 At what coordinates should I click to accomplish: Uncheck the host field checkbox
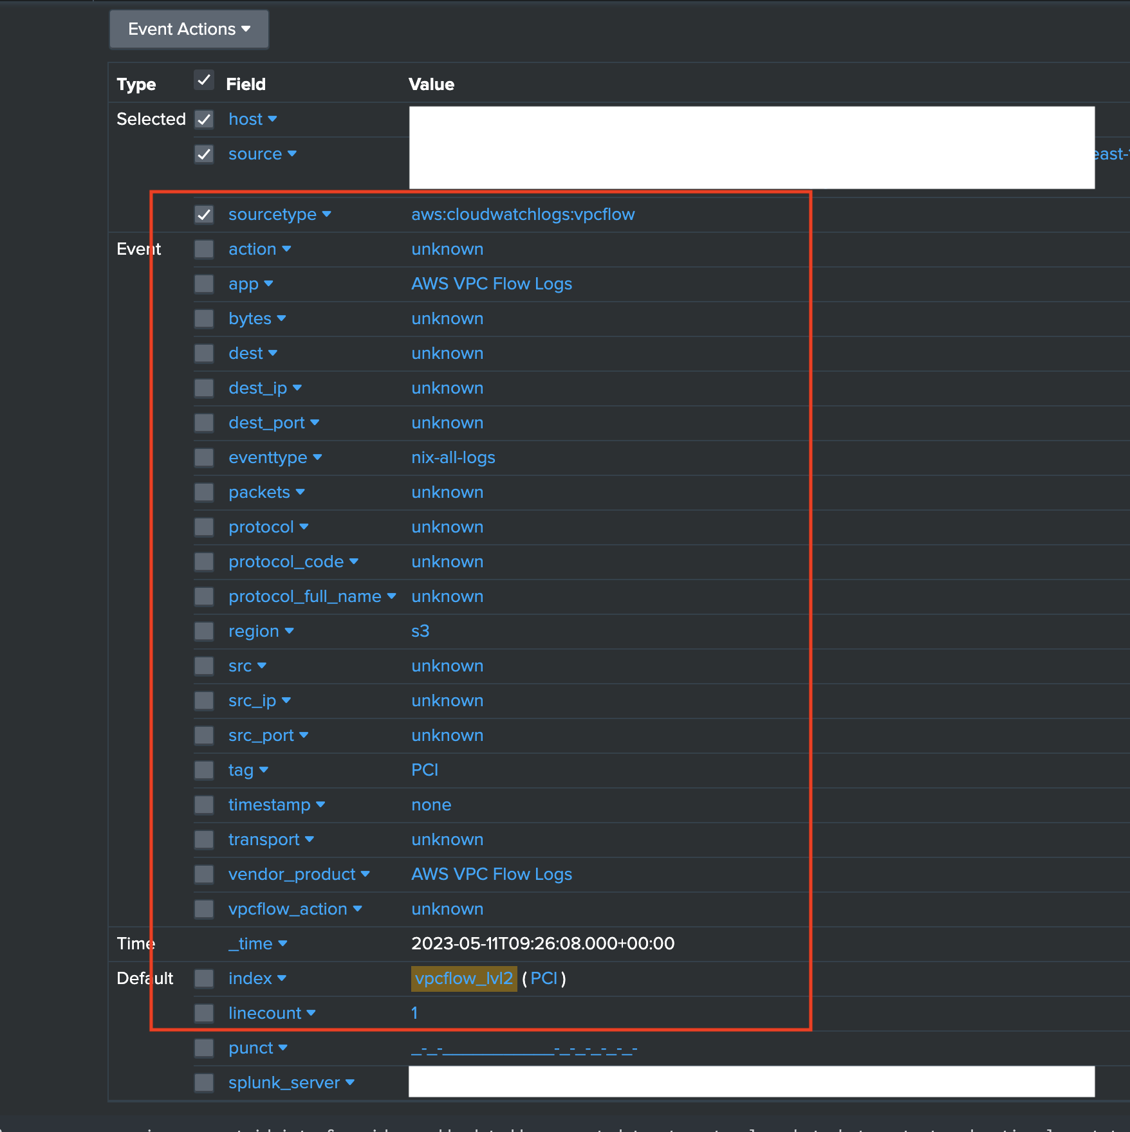(204, 120)
